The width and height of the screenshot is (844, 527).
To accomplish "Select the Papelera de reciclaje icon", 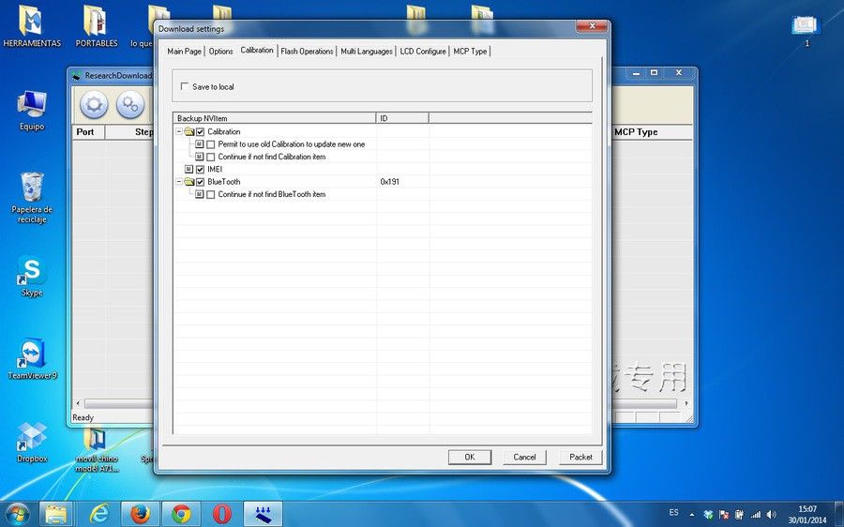I will pos(32,198).
